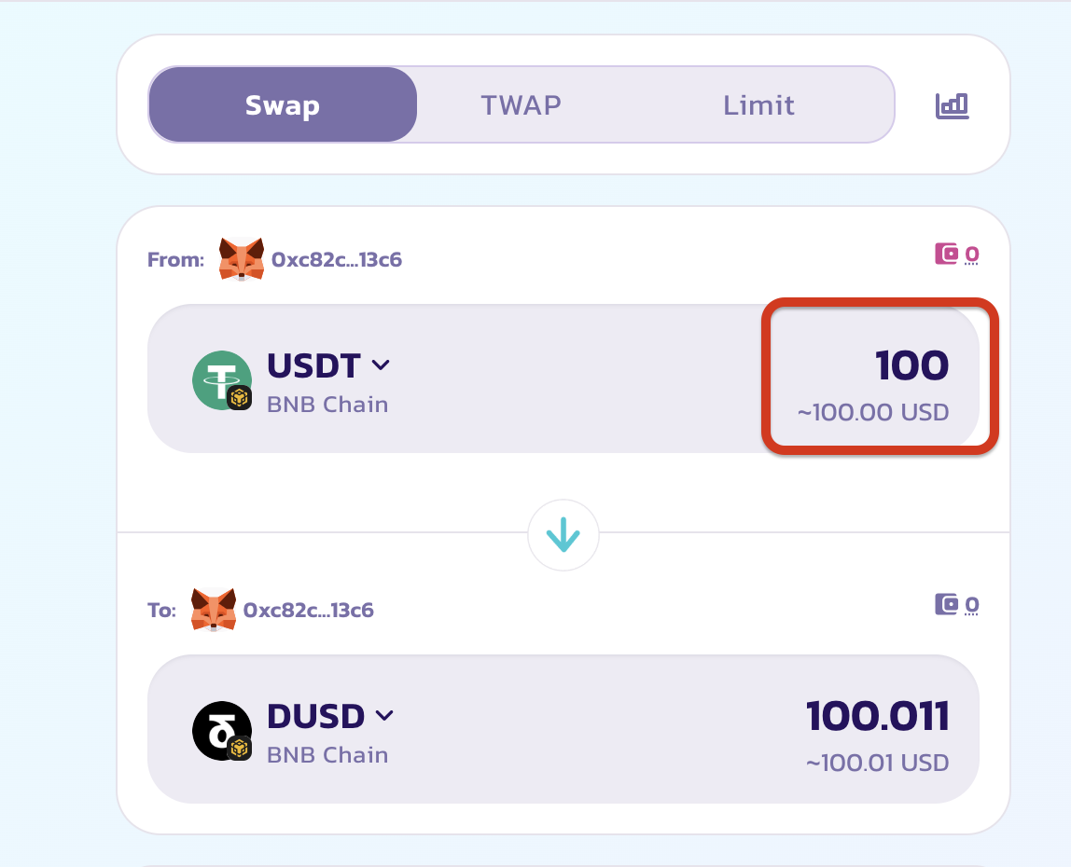Viewport: 1071px width, 867px height.
Task: Open the price chart icon
Action: (x=952, y=105)
